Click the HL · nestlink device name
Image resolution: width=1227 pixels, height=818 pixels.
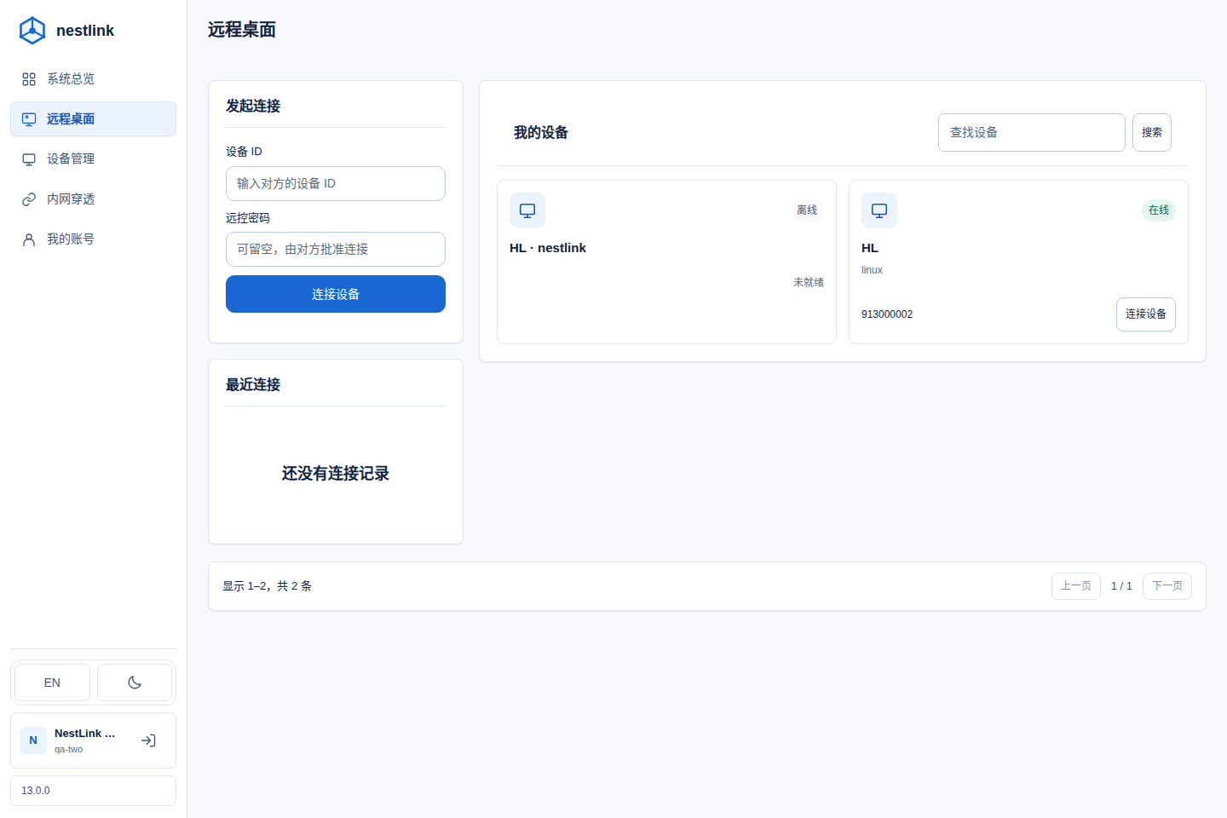pos(548,248)
